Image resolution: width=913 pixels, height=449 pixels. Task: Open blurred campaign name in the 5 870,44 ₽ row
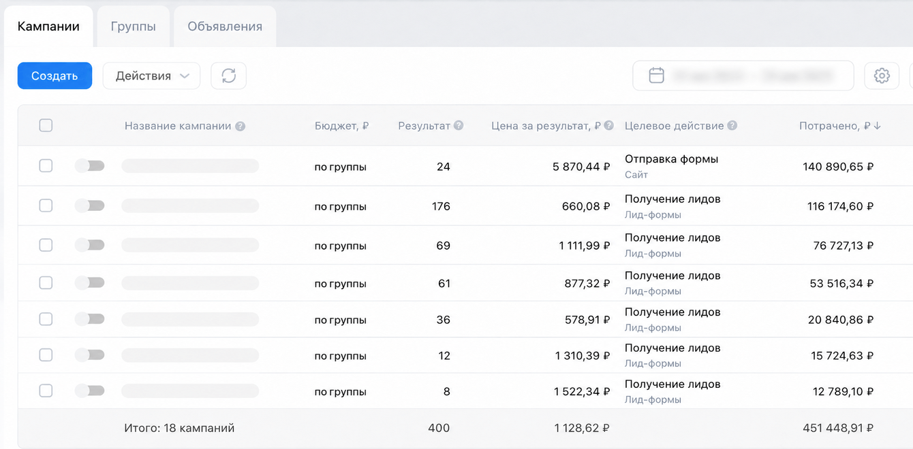pyautogui.click(x=190, y=166)
